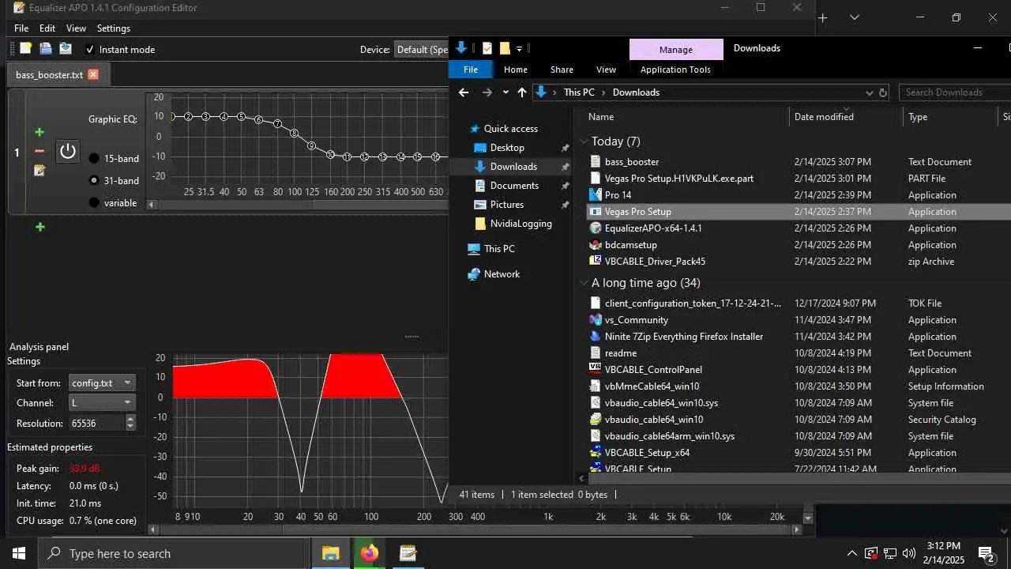Close the bass_booster.txt tab with the red X

coord(93,74)
